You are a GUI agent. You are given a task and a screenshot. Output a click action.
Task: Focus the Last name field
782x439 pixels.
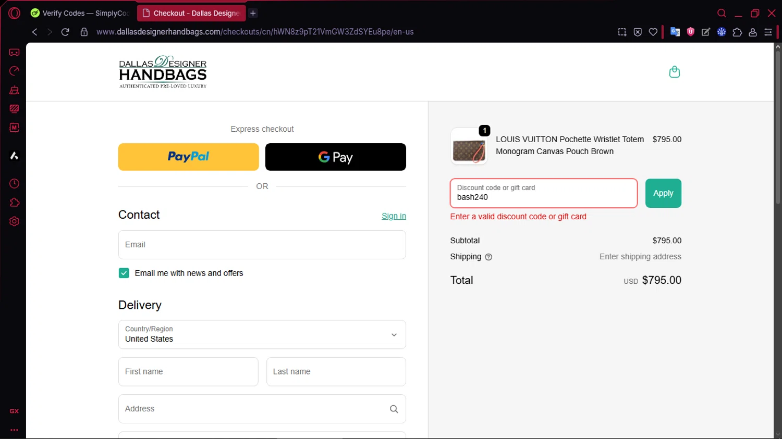(x=336, y=372)
